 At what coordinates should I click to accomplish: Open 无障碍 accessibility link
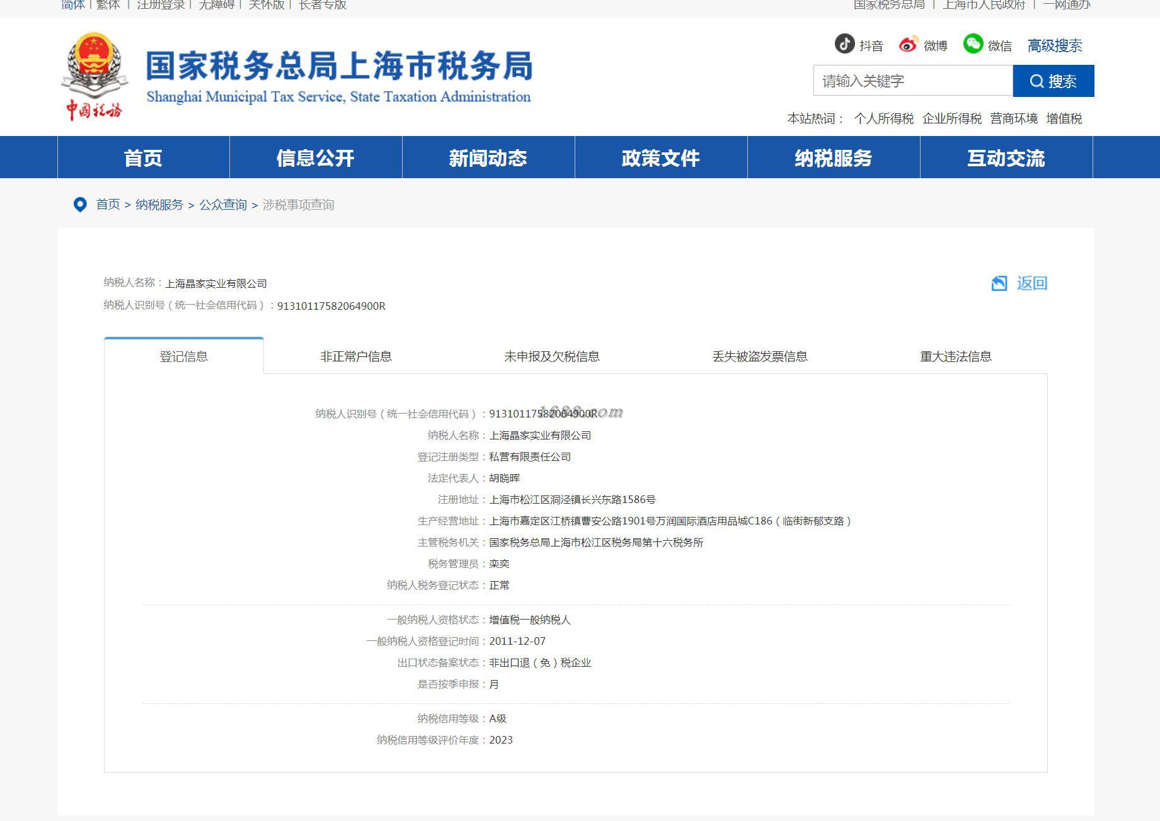(x=217, y=5)
